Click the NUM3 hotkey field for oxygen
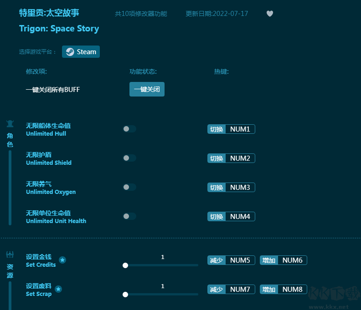Screen dimensions: 361x310 pos(240,188)
